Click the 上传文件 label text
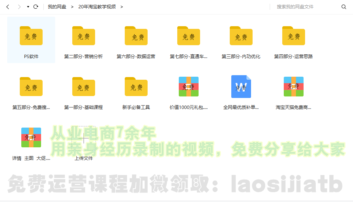 (x=84, y=158)
